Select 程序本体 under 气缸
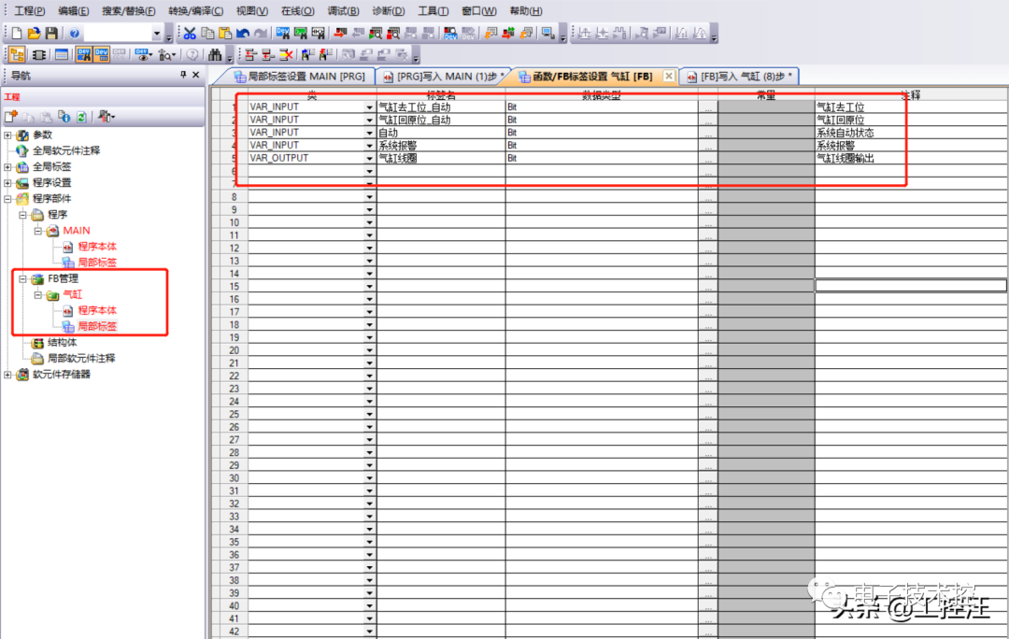The width and height of the screenshot is (1009, 639). 97,309
